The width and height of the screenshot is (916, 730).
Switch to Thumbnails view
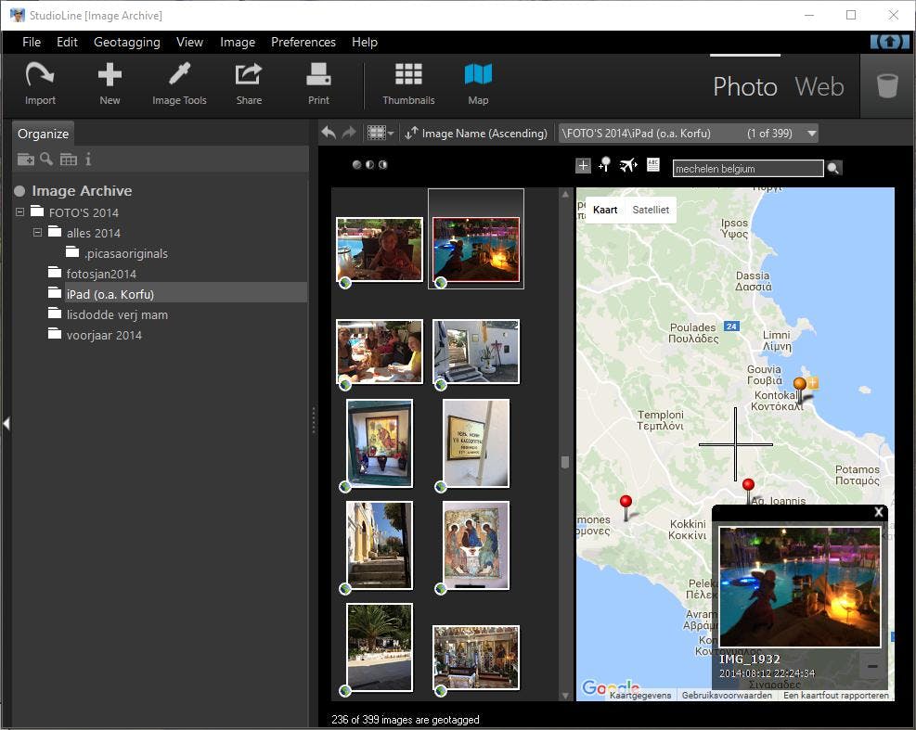(408, 83)
